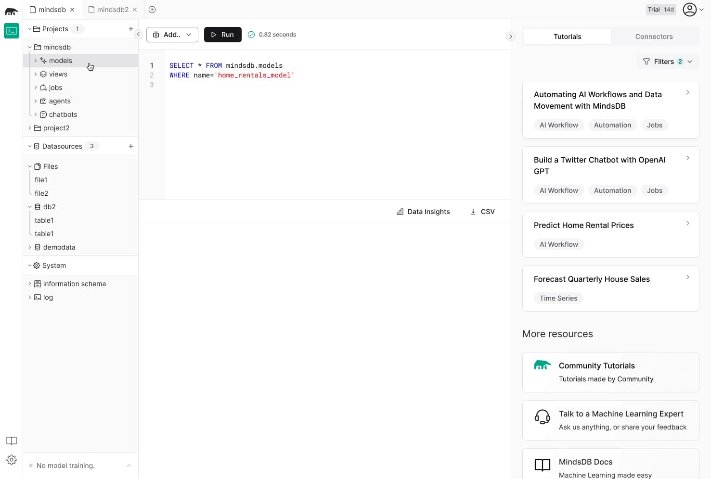
Task: Click the headset icon for ML Expert
Action: 543,416
